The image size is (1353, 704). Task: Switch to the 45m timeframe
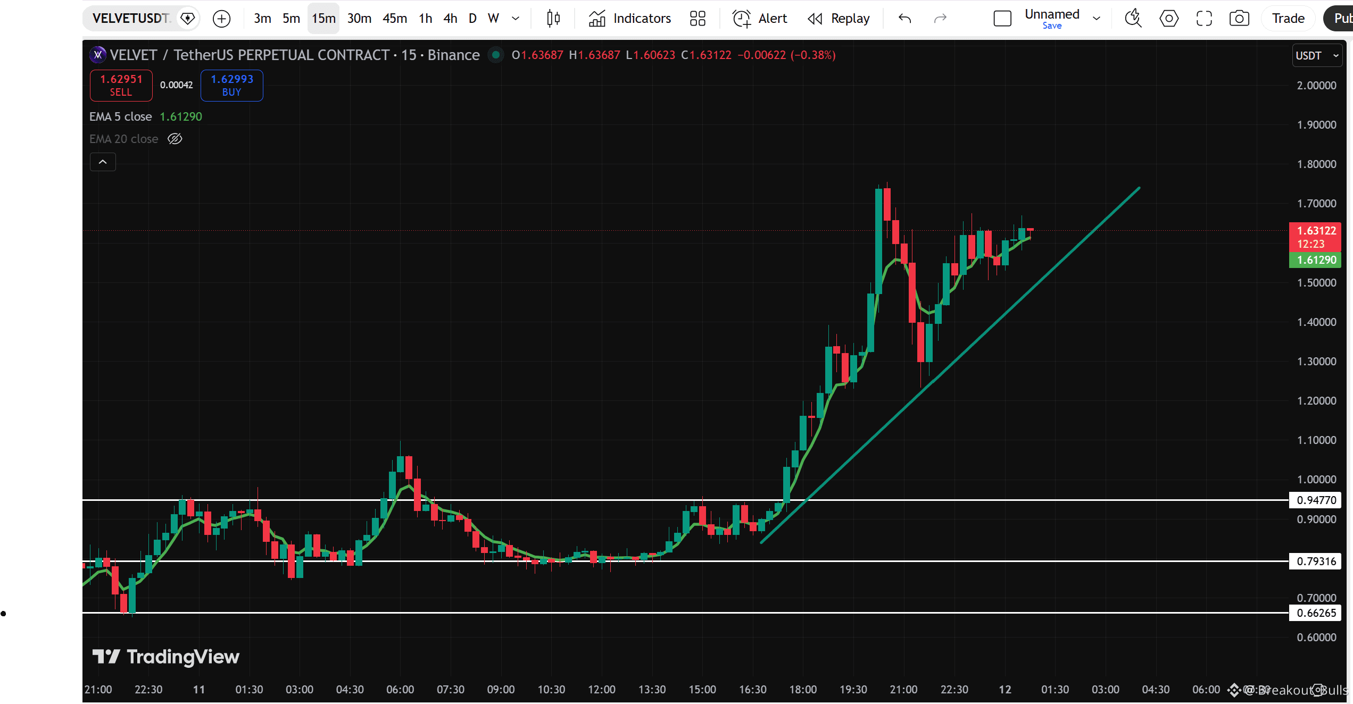[395, 19]
